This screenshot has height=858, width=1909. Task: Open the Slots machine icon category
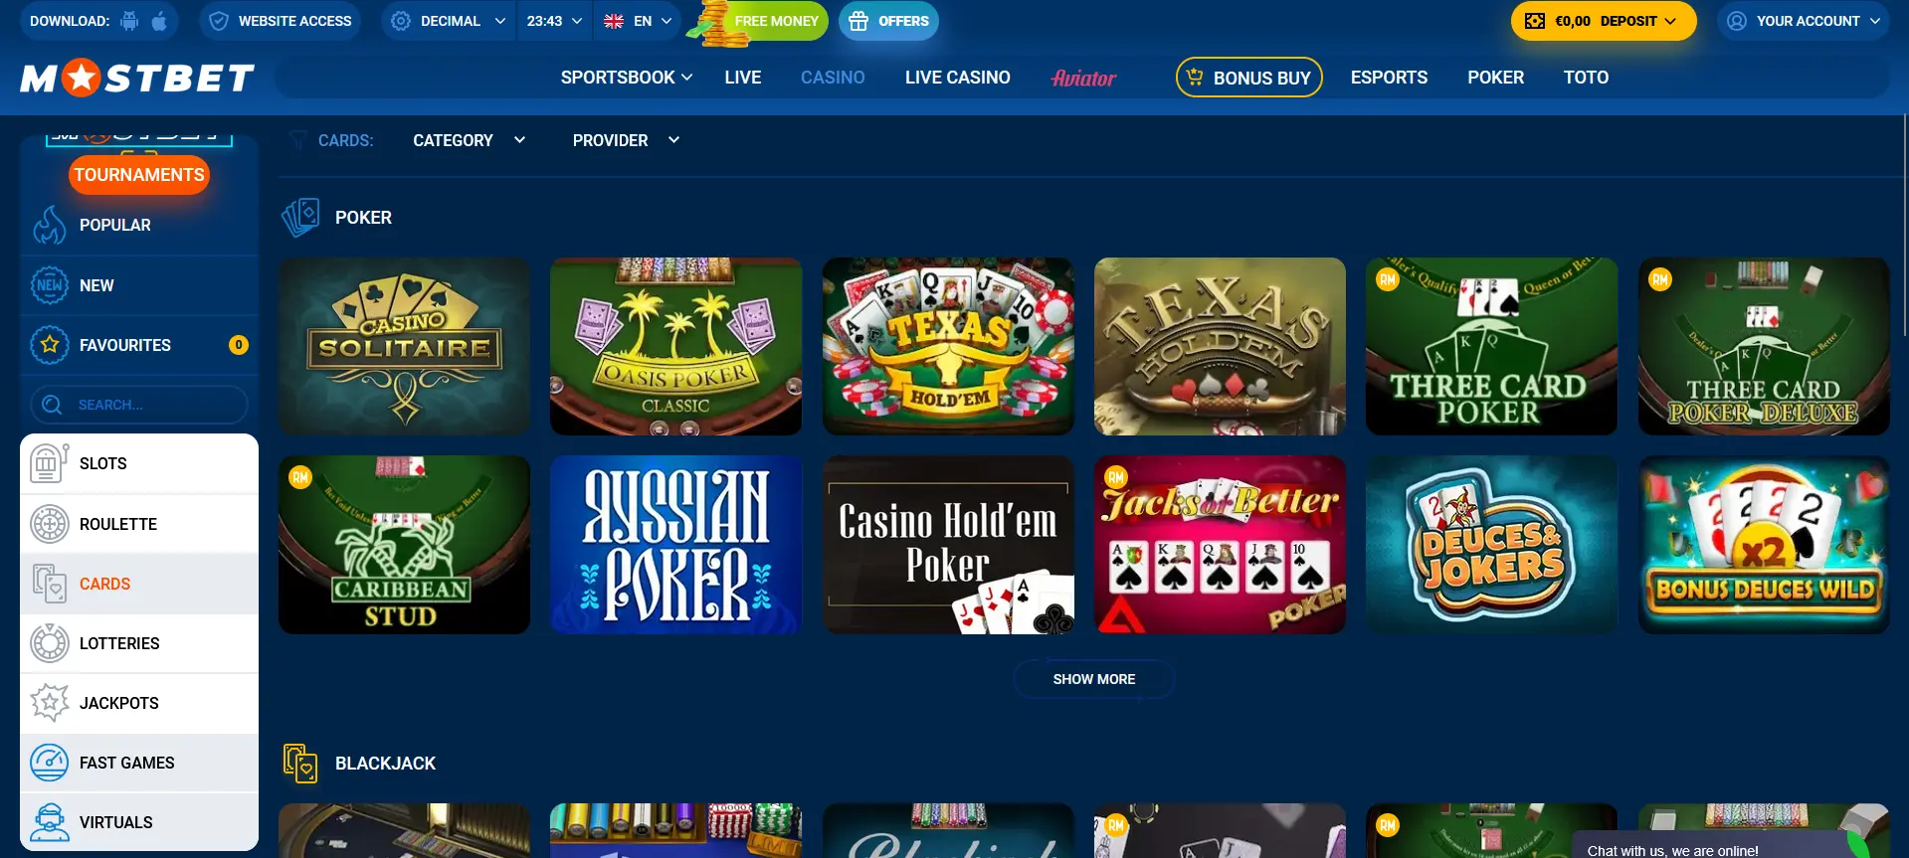(x=49, y=463)
